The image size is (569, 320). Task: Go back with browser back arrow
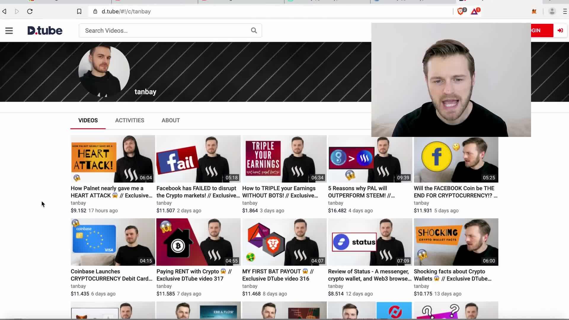click(x=4, y=11)
